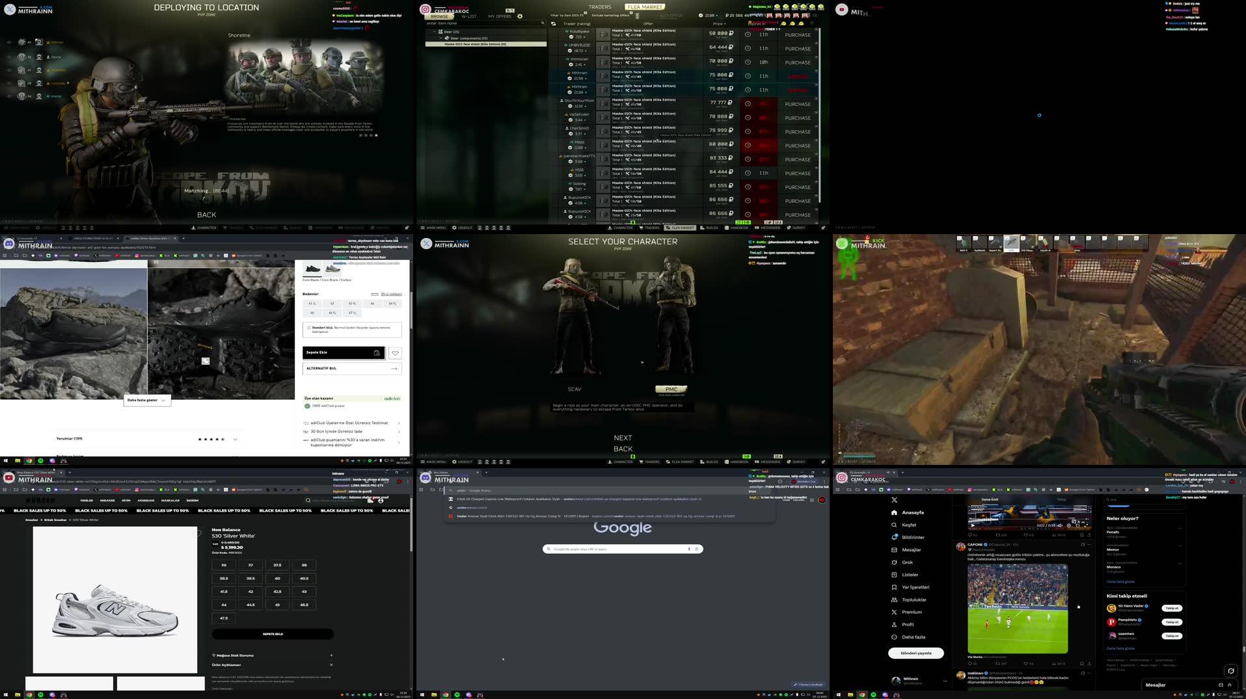The image size is (1246, 699).
Task: Expand Daha fazla göster on the adidas page
Action: tap(147, 401)
